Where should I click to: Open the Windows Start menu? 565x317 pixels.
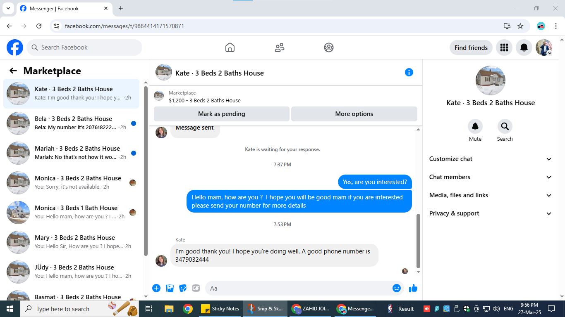10,309
